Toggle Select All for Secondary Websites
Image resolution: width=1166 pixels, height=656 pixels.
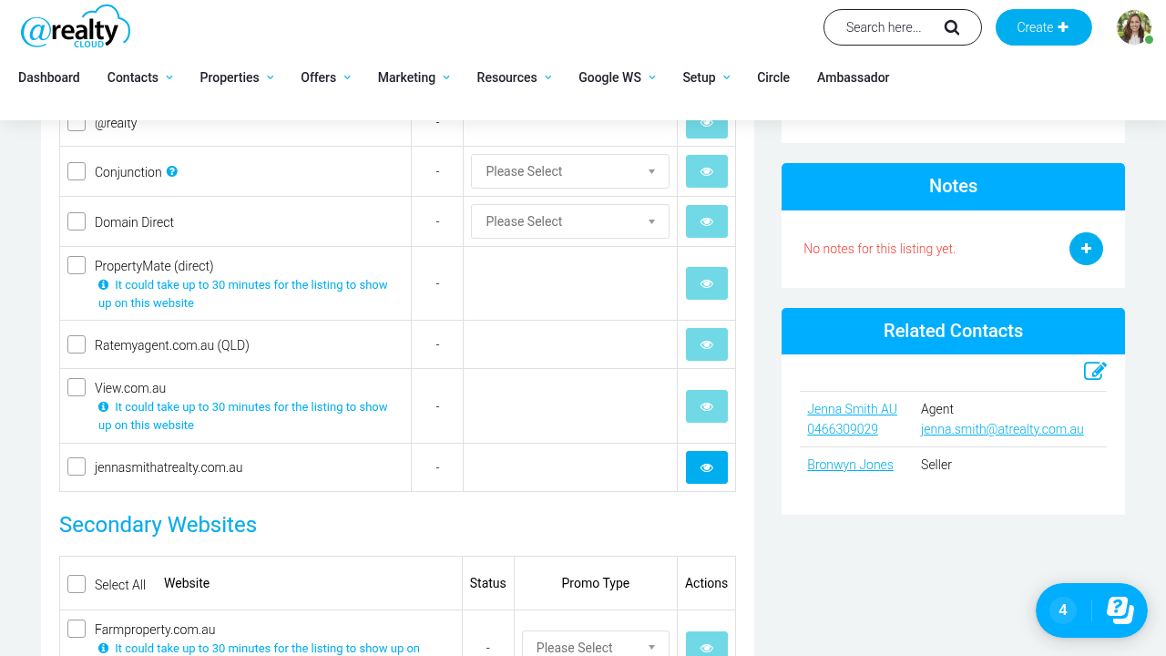(77, 584)
